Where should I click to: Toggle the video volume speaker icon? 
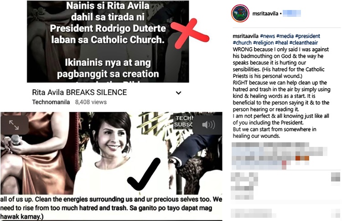[208, 125]
